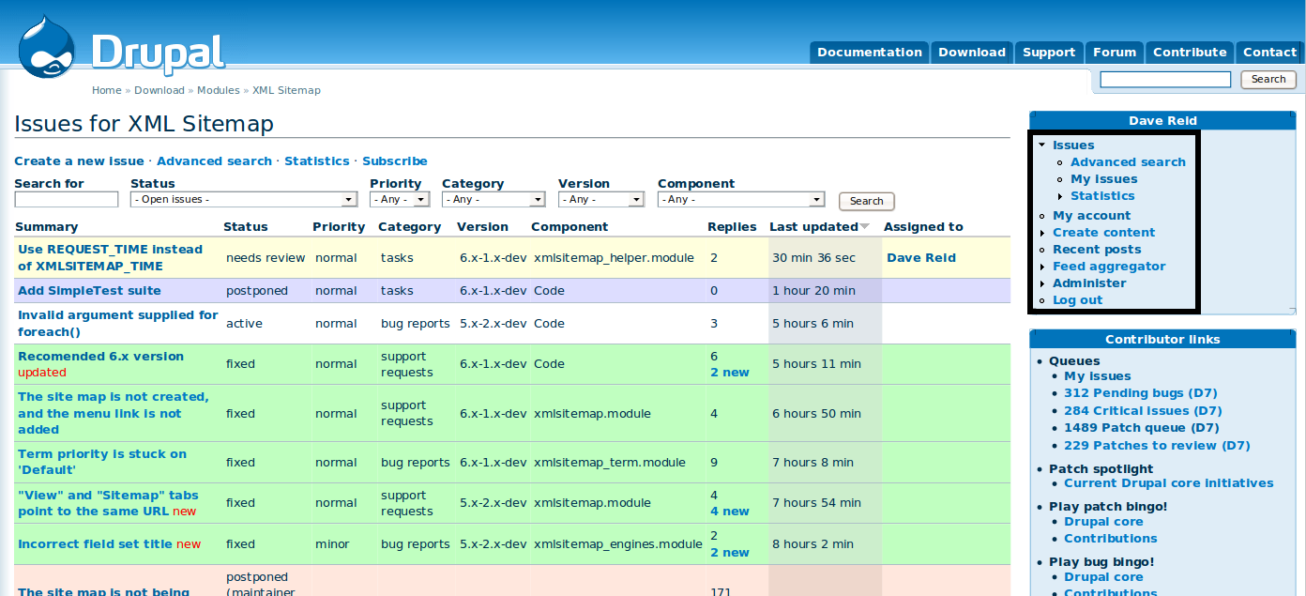Go to Home in the breadcrumb

pos(107,91)
